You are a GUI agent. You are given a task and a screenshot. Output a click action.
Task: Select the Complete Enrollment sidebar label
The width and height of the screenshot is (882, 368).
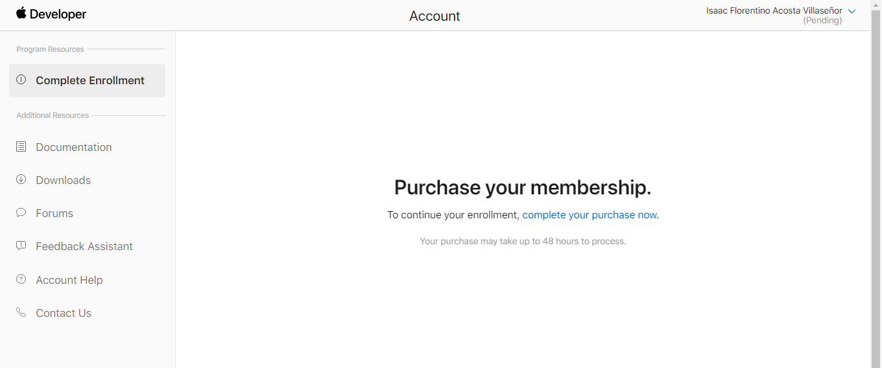[90, 80]
